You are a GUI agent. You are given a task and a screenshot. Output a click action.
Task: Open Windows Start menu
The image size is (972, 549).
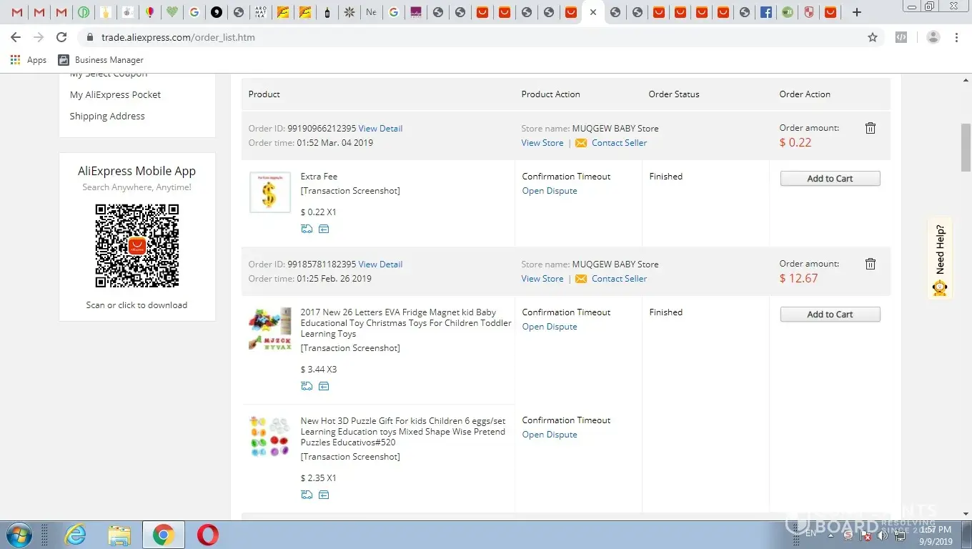point(18,535)
